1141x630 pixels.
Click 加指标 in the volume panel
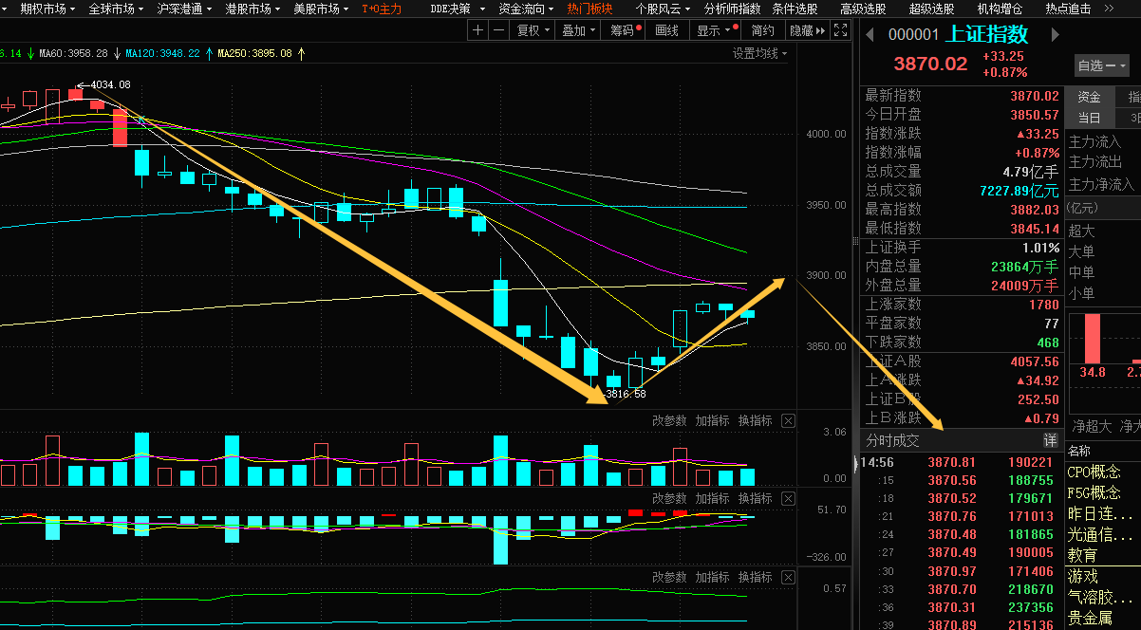pos(712,420)
